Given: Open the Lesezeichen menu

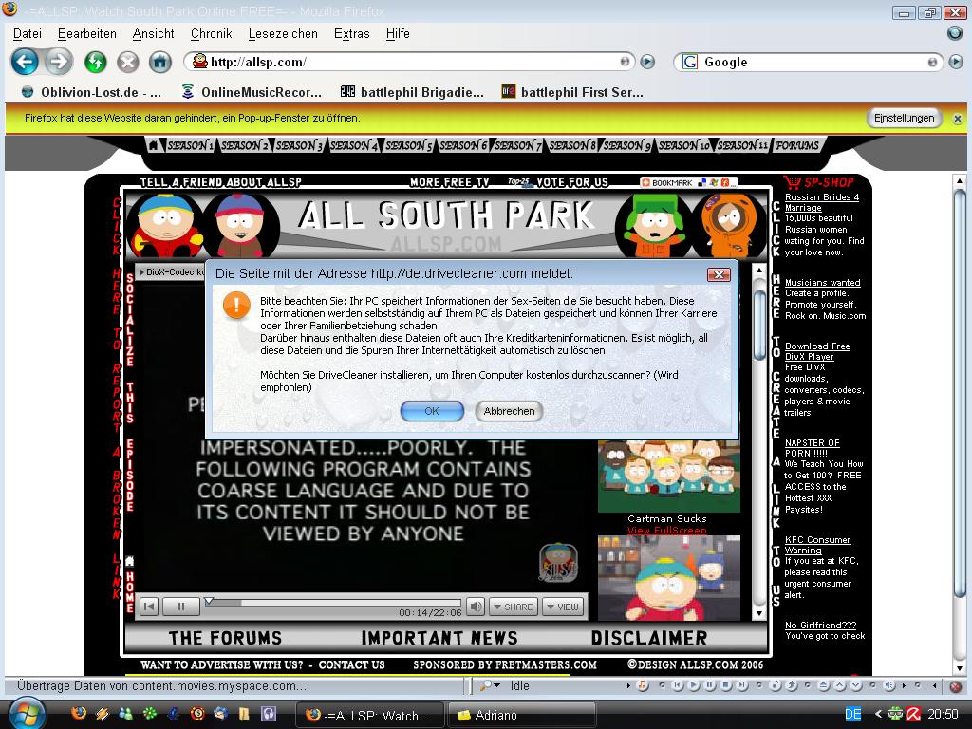Looking at the screenshot, I should point(283,33).
